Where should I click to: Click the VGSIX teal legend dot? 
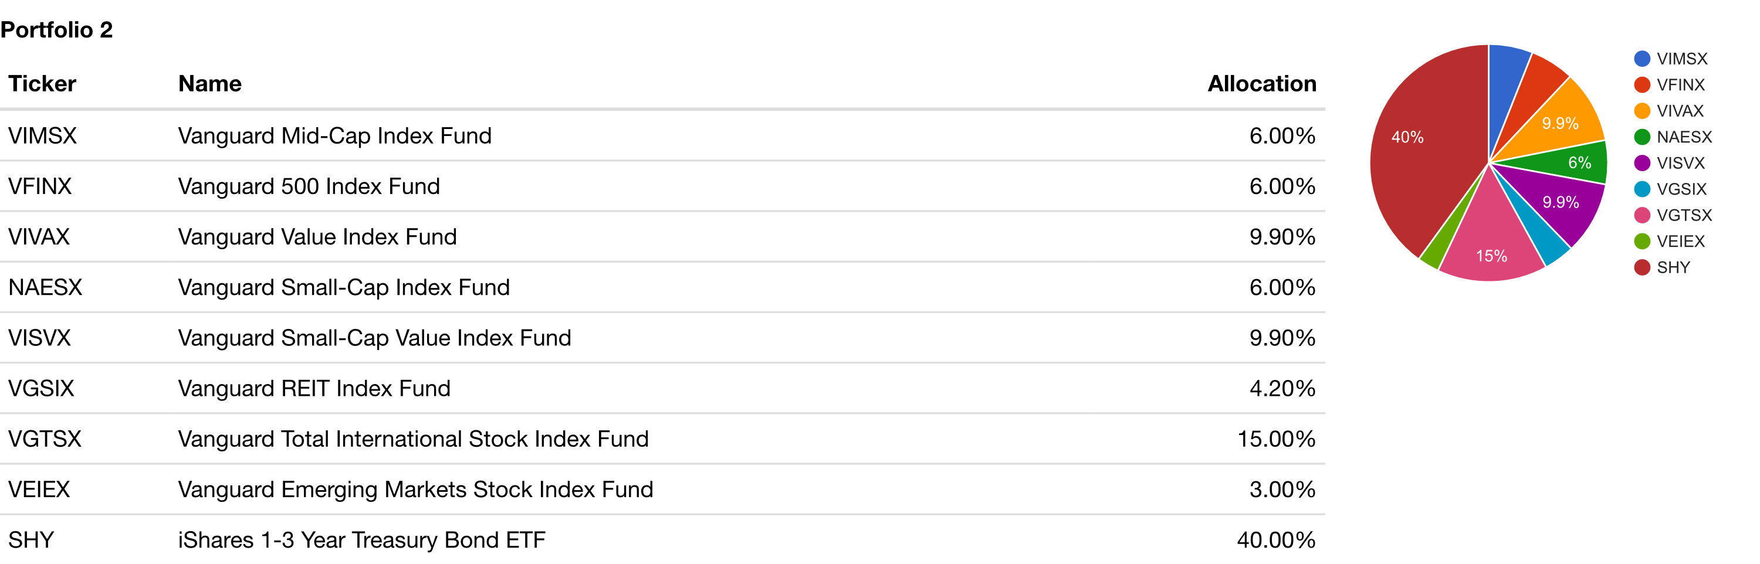tap(1642, 189)
